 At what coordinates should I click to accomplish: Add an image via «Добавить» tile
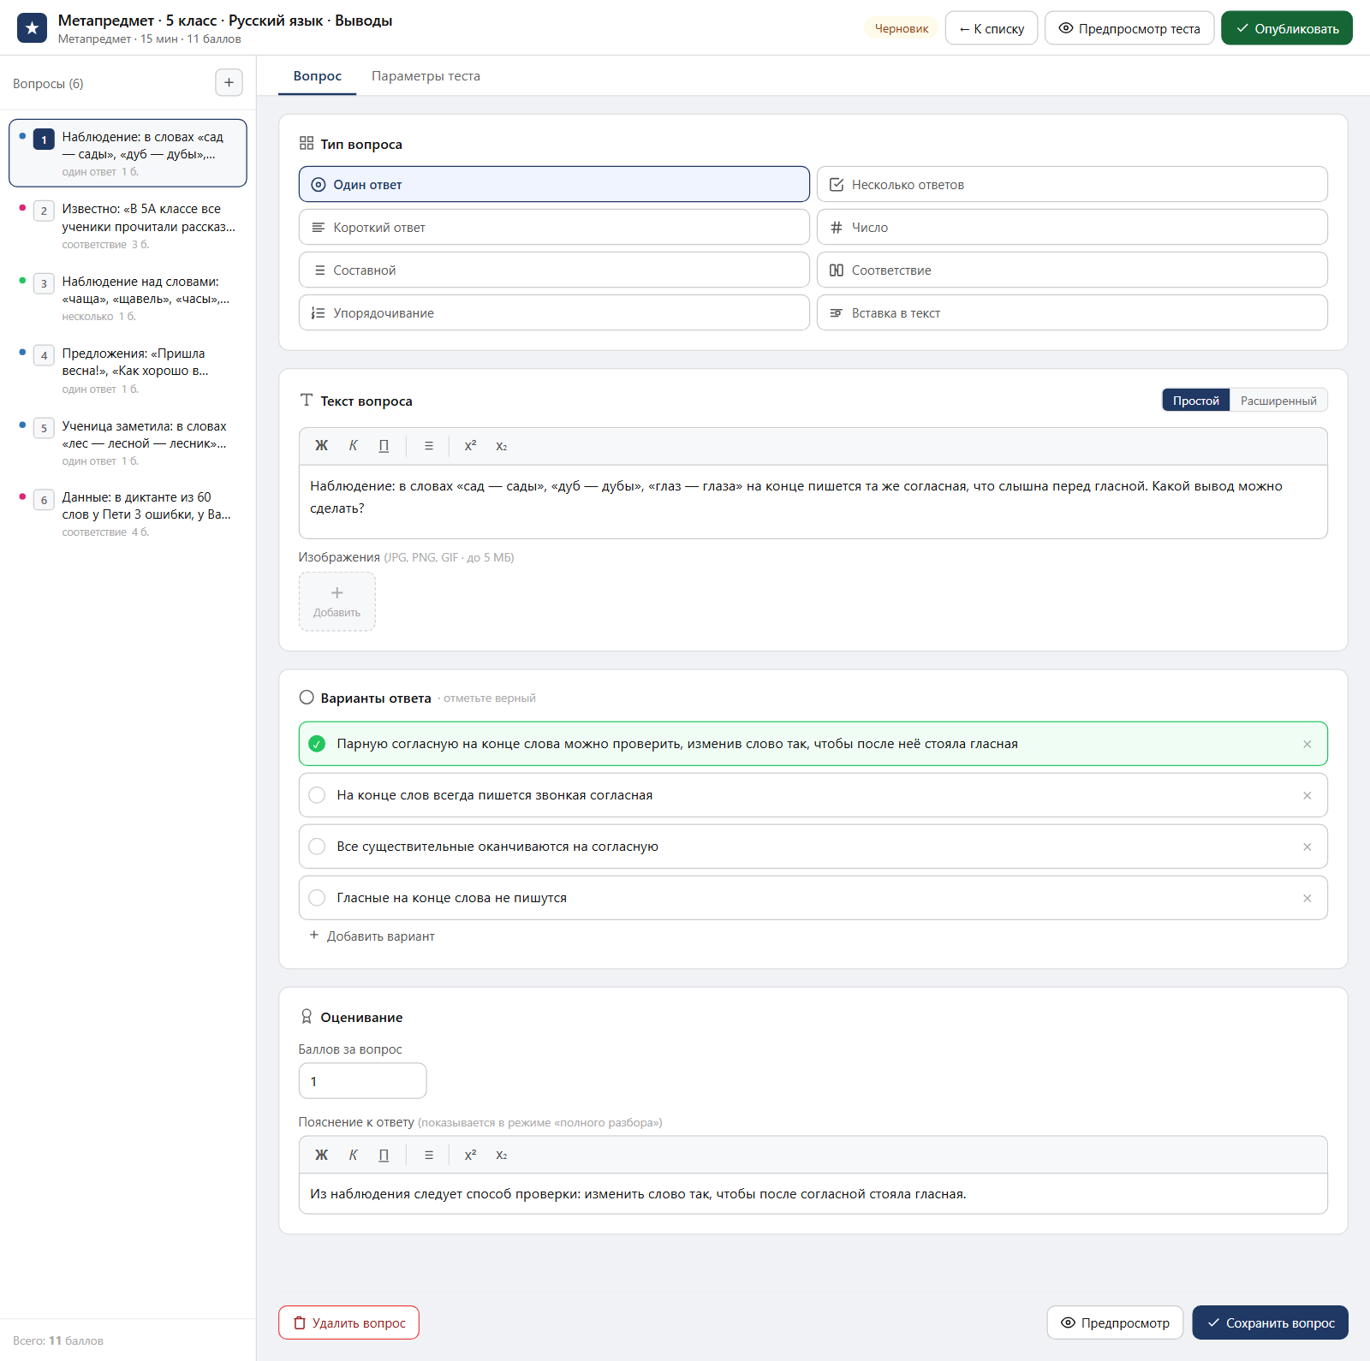coord(337,602)
